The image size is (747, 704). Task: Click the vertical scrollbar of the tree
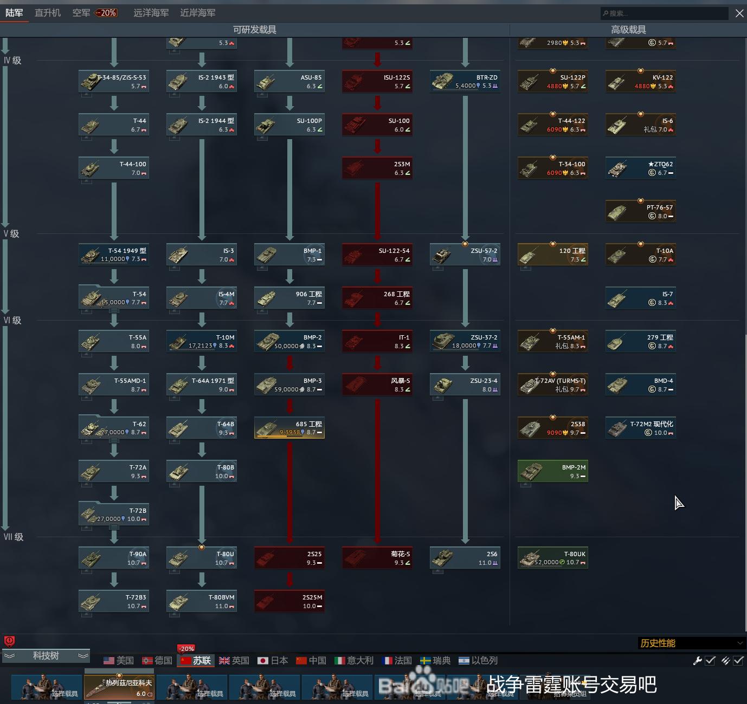point(745,482)
